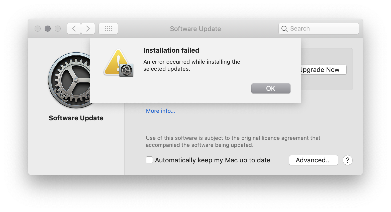Select the Installation failed dialog title
391x212 pixels.
pyautogui.click(x=171, y=50)
